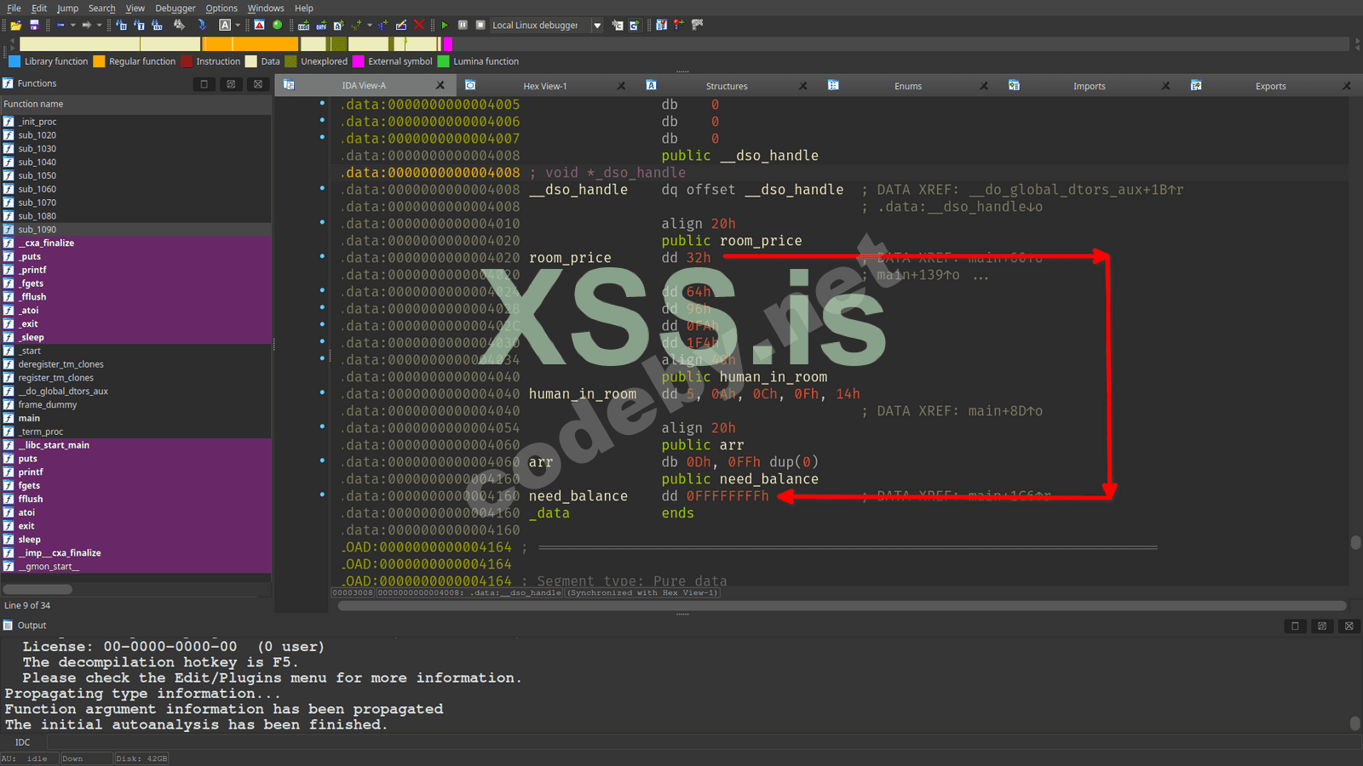
Task: Click the room_price label in disassembly
Action: 570,258
